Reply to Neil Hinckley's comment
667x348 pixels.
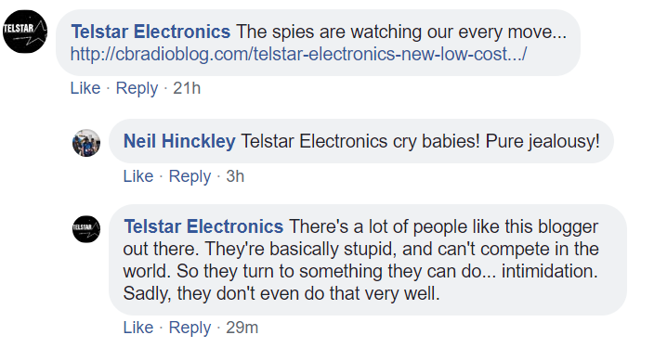point(190,176)
